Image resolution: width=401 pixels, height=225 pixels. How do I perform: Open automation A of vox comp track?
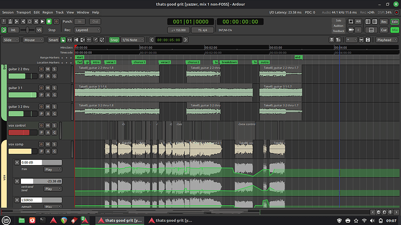tap(48, 151)
